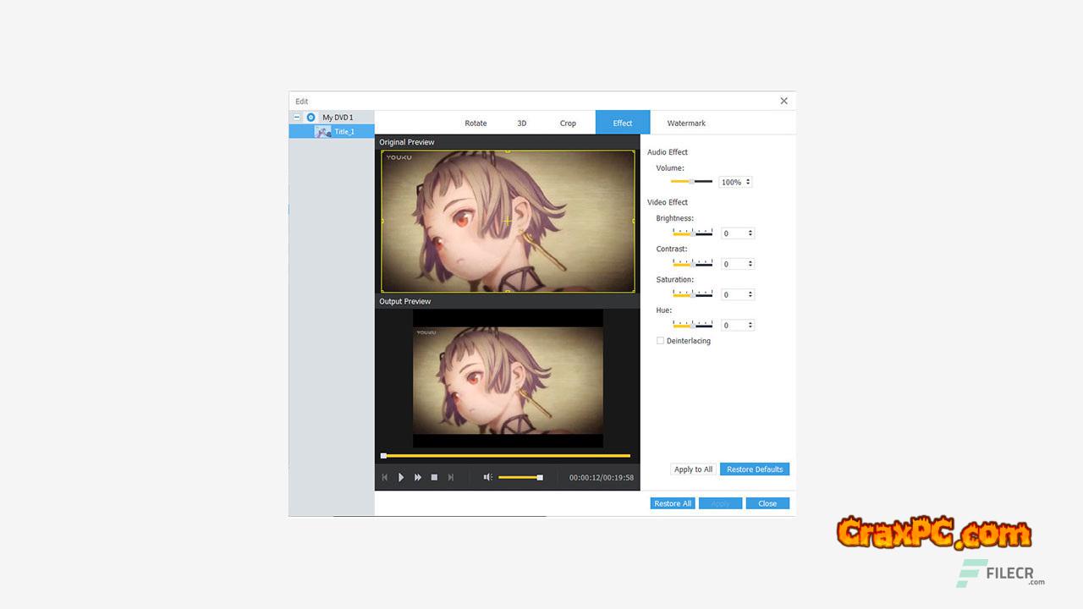Click the Volume 100% value field
Screen dimensions: 1083x609
[731, 182]
